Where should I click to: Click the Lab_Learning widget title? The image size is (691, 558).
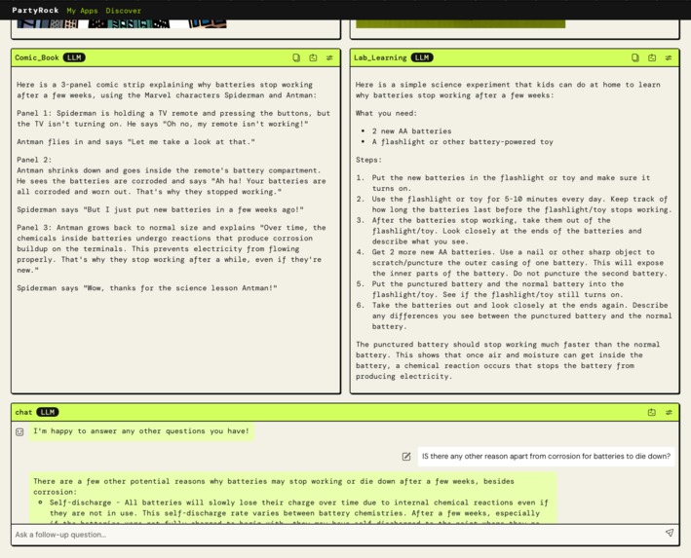(380, 57)
